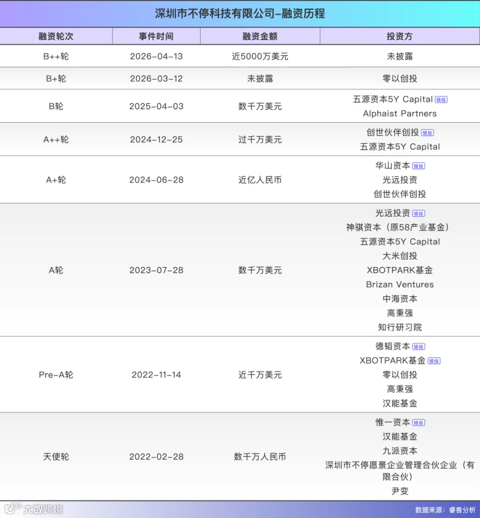
Task: Select amount 近千万美元
Action: point(260,375)
